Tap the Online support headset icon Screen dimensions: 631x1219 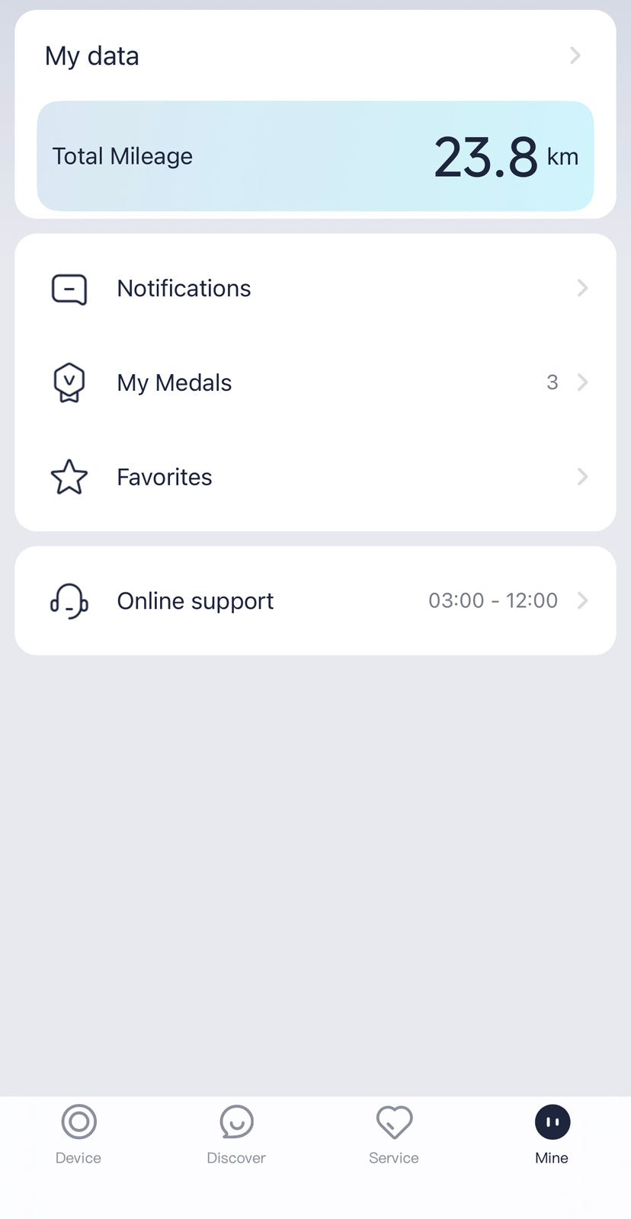[x=69, y=601]
